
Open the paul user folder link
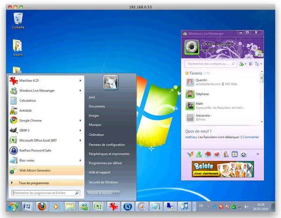pyautogui.click(x=92, y=97)
